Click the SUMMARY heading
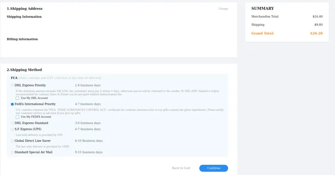 [263, 9]
